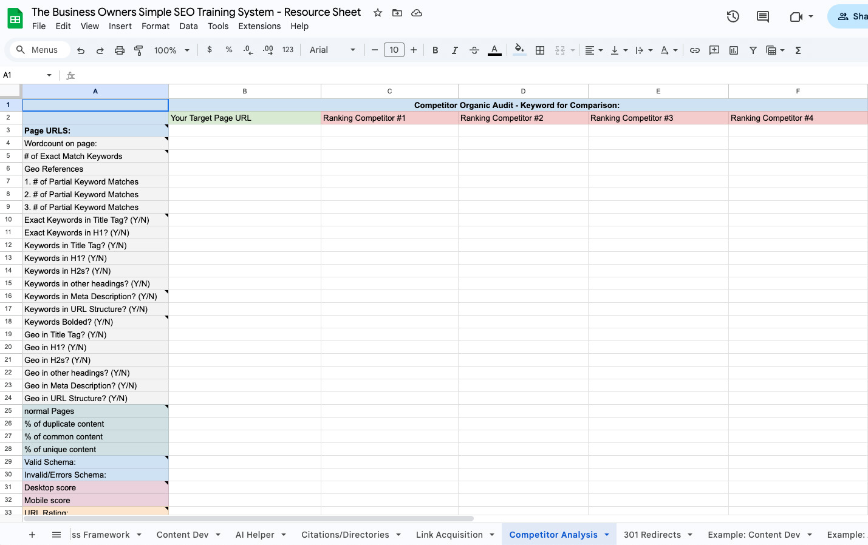Open the Borders tool
The image size is (868, 545).
540,50
